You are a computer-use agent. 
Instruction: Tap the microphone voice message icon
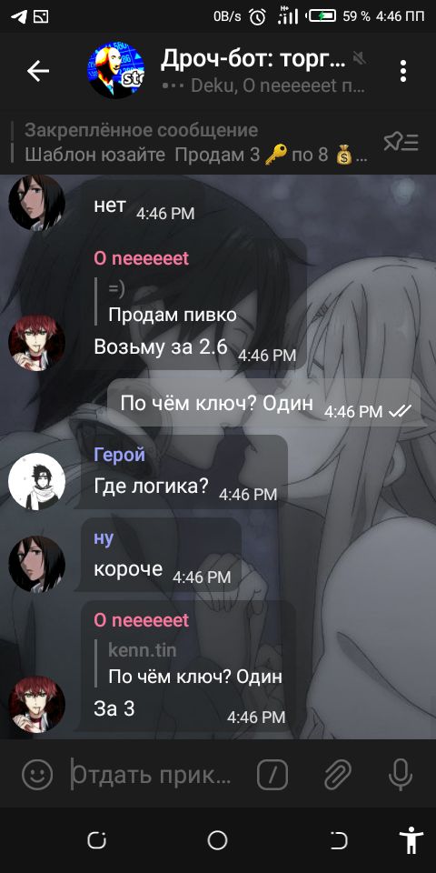tap(400, 774)
